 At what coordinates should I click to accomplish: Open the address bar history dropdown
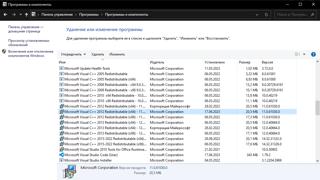[x=257, y=15]
